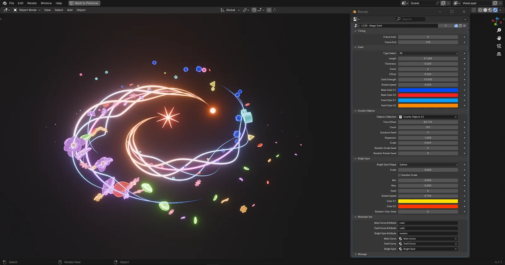Open the Type Select dropdown
This screenshot has height=265, width=505.
[428, 53]
